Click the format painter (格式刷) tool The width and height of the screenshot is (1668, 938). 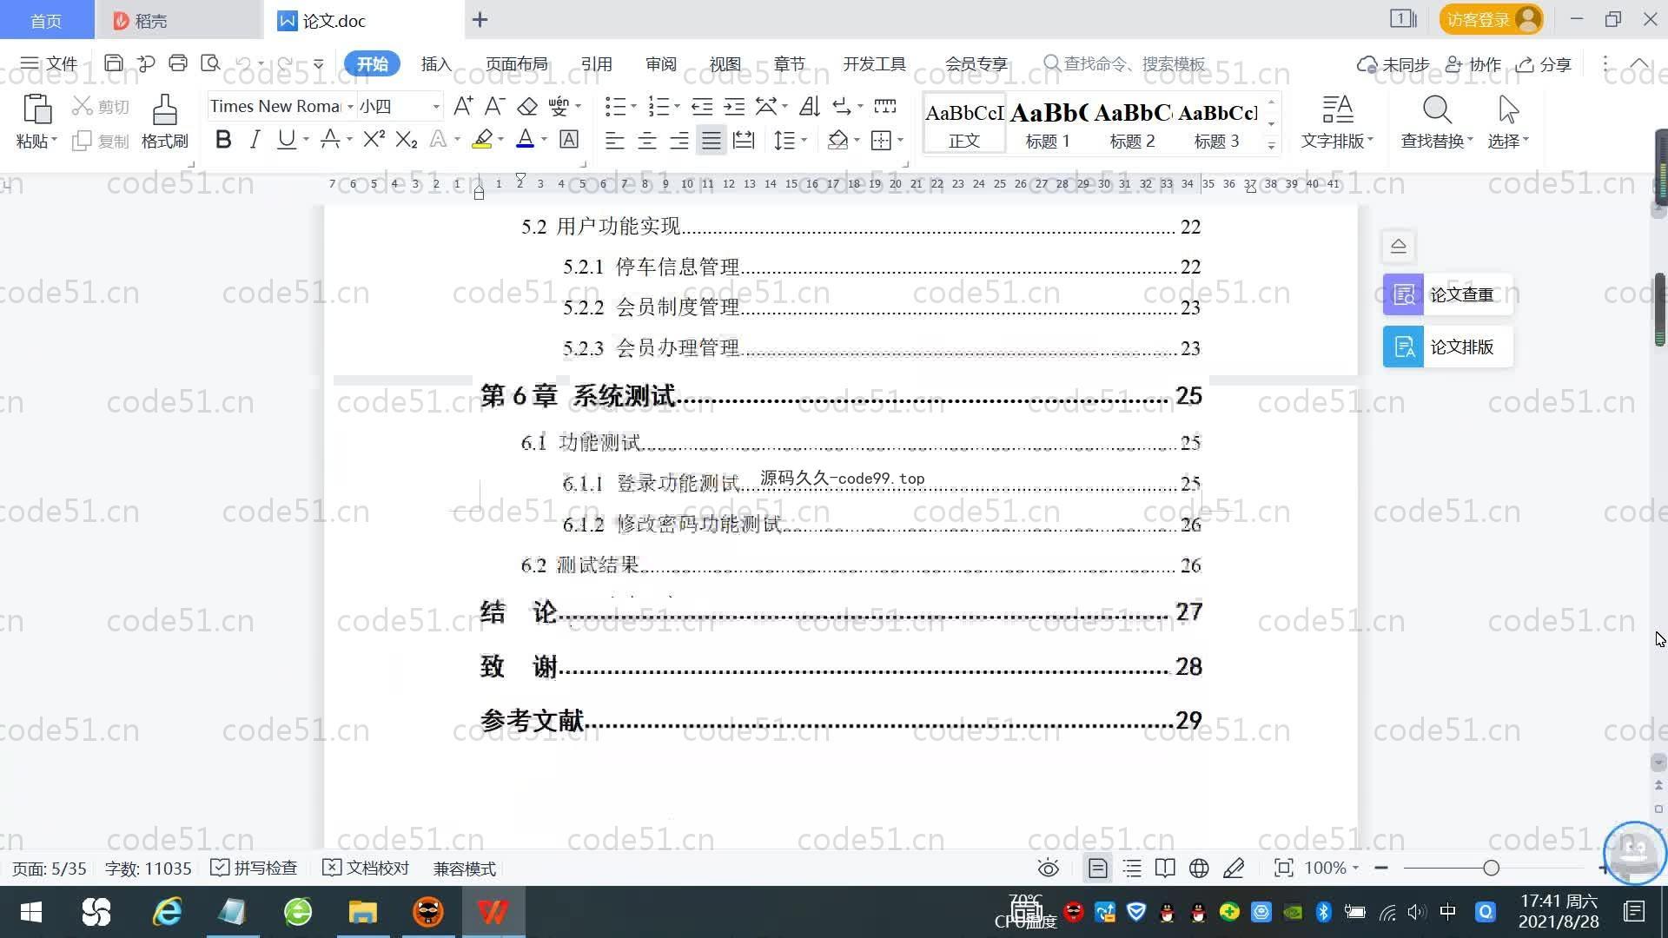(165, 122)
